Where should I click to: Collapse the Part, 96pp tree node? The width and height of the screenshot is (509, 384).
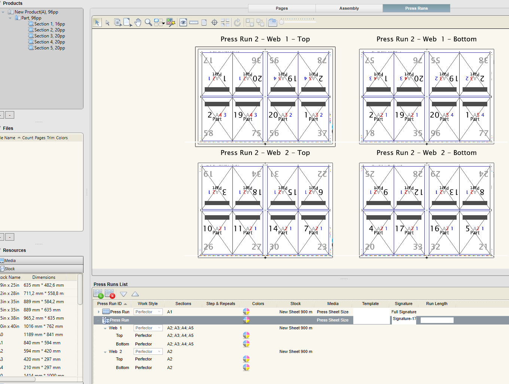tap(10, 18)
